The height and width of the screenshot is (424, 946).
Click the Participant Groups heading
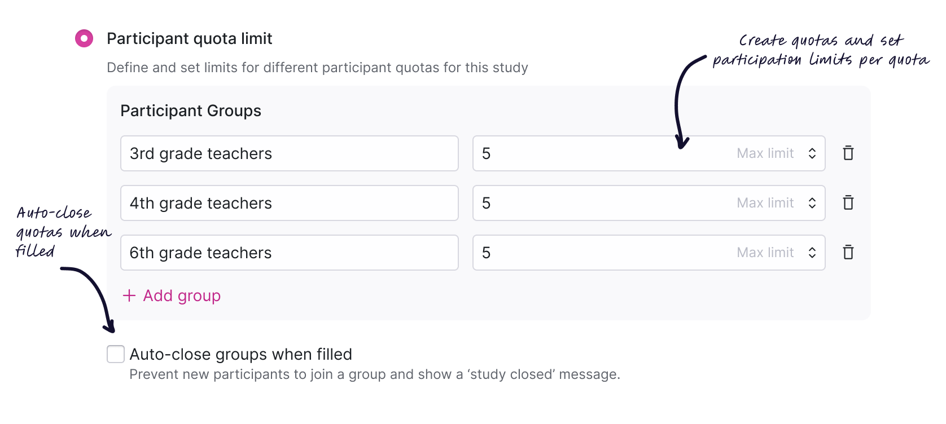pos(190,111)
